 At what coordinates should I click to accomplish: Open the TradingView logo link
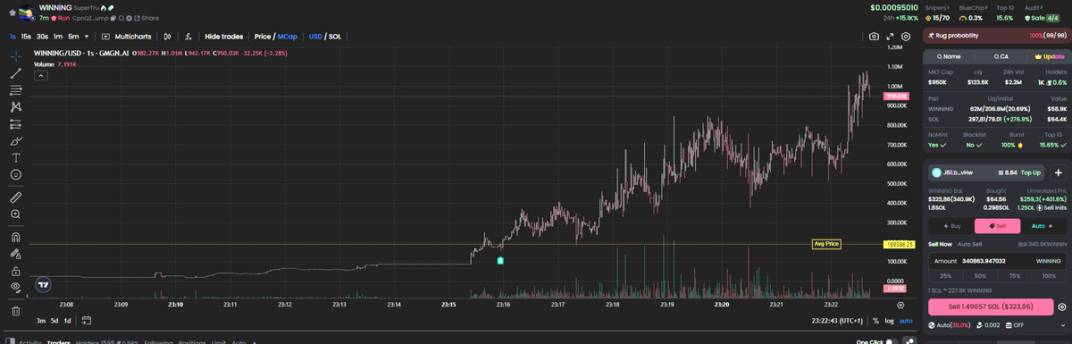pyautogui.click(x=43, y=285)
